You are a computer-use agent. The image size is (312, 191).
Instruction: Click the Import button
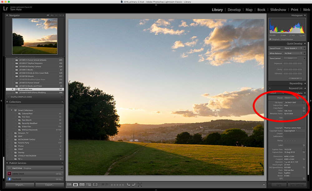[19, 185]
